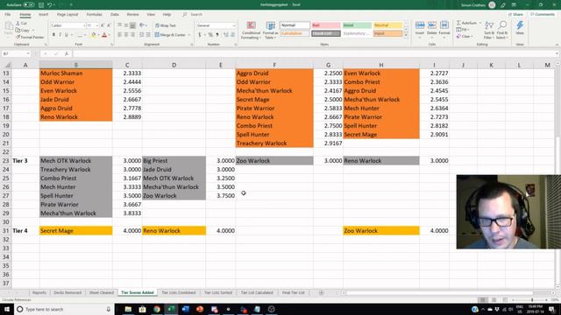Open the File menu tab

(8, 15)
